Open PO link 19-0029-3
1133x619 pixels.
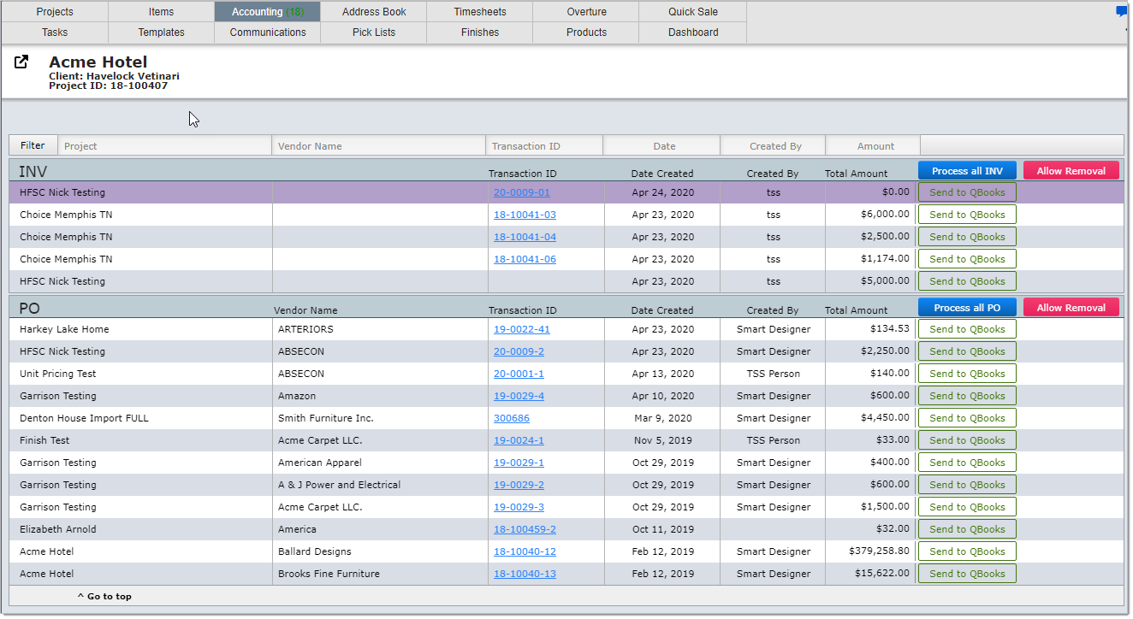point(519,507)
